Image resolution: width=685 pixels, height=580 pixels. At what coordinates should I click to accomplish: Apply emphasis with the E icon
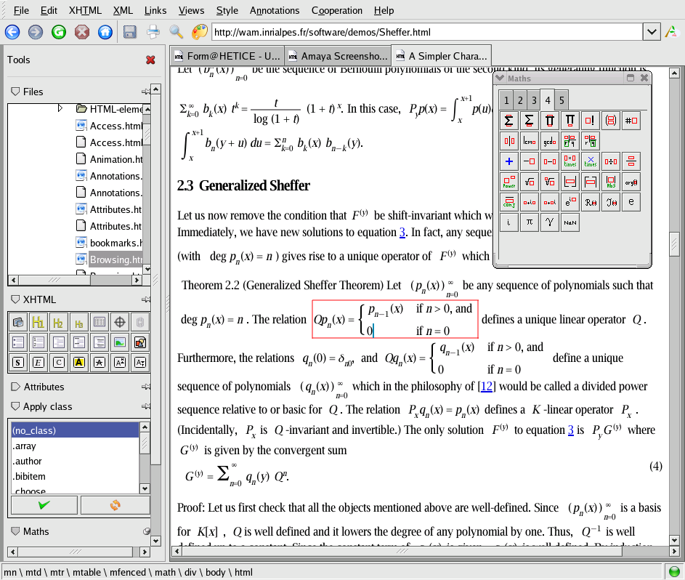click(38, 363)
